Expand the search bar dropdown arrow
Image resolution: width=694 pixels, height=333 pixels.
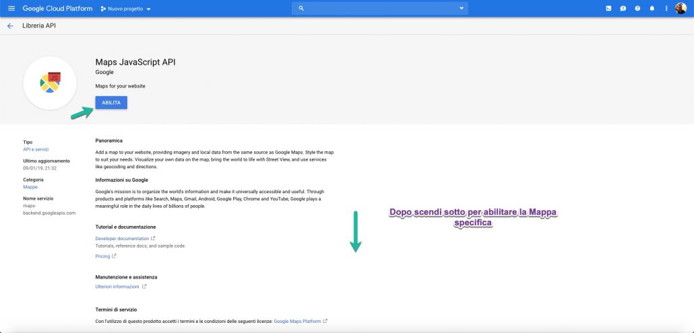click(x=462, y=8)
